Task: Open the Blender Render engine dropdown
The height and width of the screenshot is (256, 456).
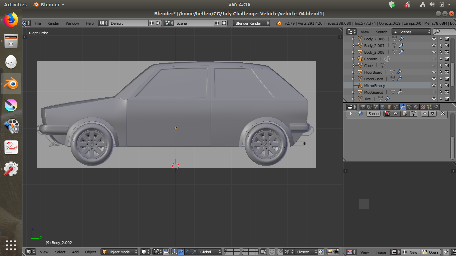Action: (252, 23)
